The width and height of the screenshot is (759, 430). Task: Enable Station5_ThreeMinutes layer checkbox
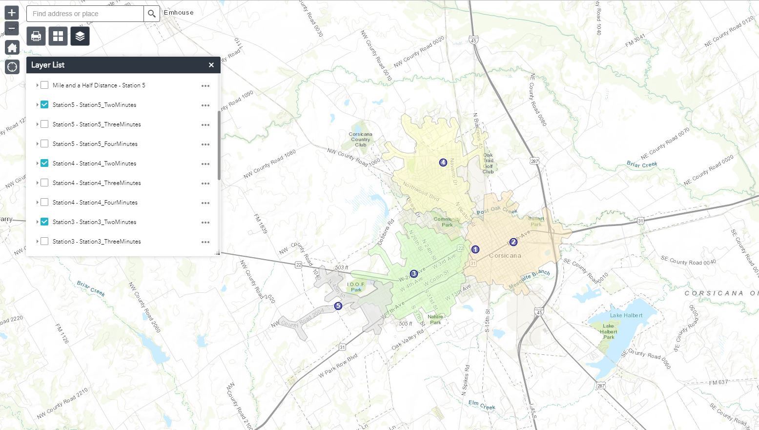pyautogui.click(x=44, y=124)
